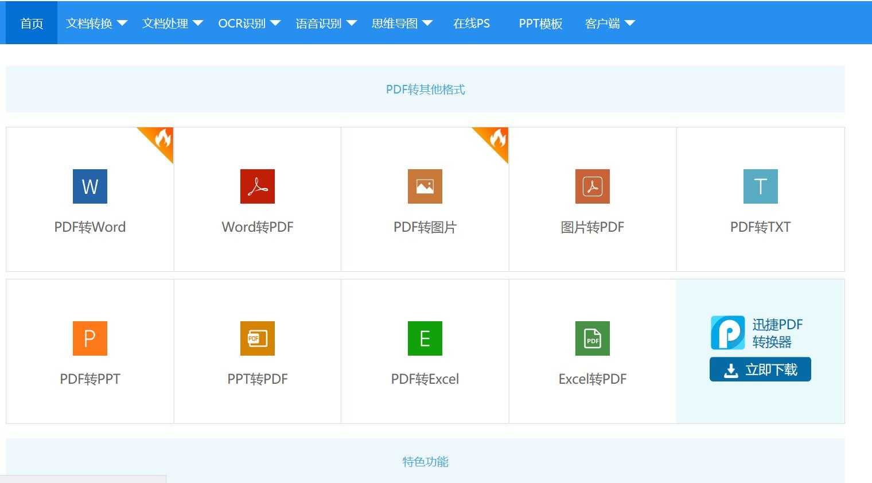Click the 迅捷PDF转换器 logo icon
This screenshot has width=872, height=483.
click(x=728, y=333)
